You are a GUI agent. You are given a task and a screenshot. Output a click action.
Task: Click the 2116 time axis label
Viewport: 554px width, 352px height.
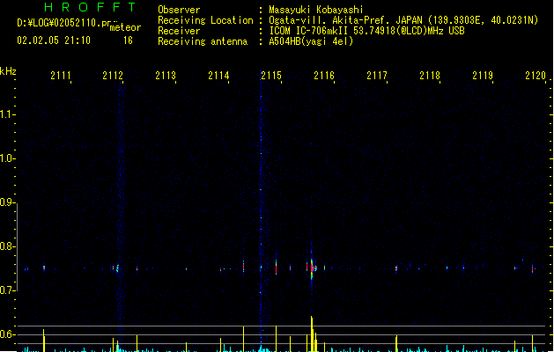[324, 76]
